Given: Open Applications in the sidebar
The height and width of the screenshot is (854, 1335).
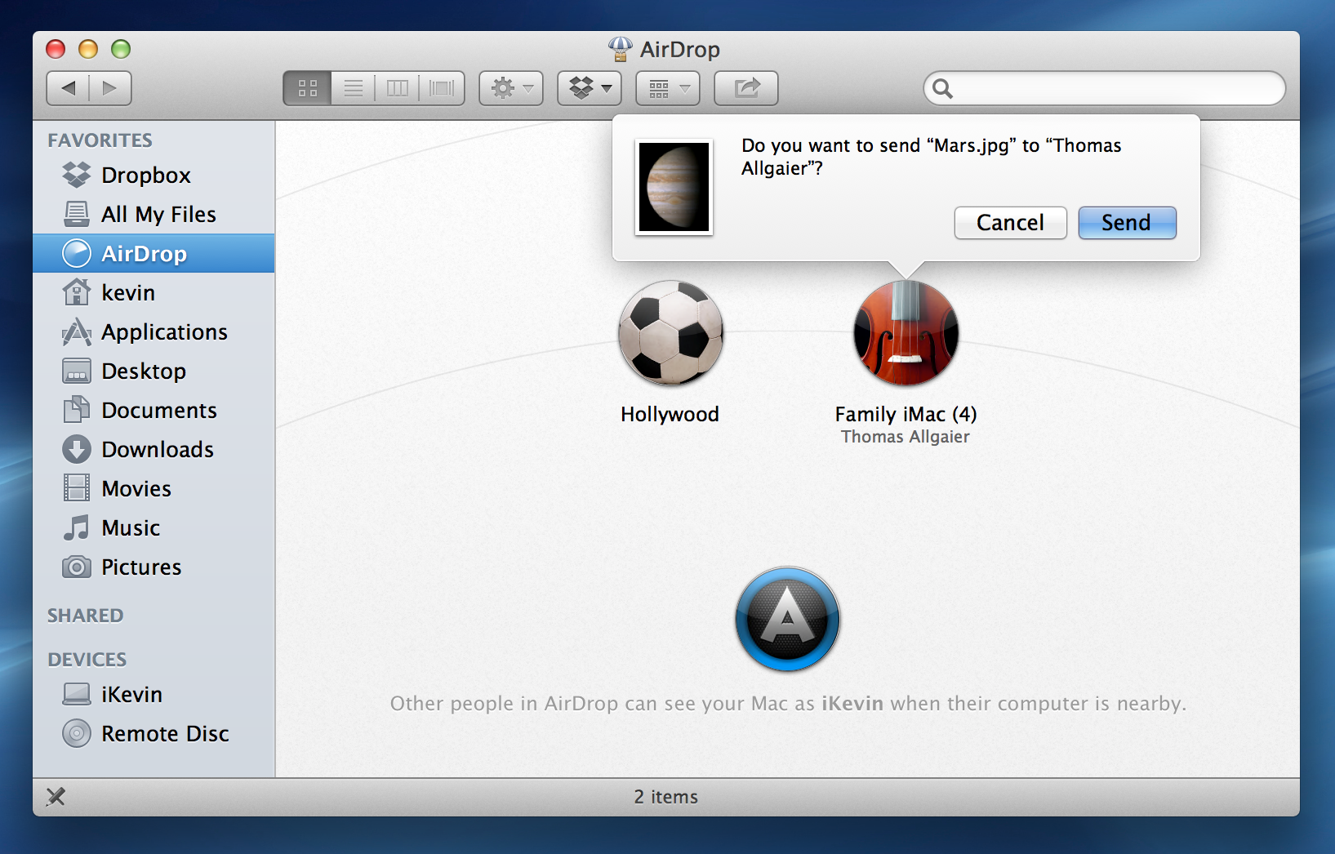Looking at the screenshot, I should pyautogui.click(x=154, y=331).
